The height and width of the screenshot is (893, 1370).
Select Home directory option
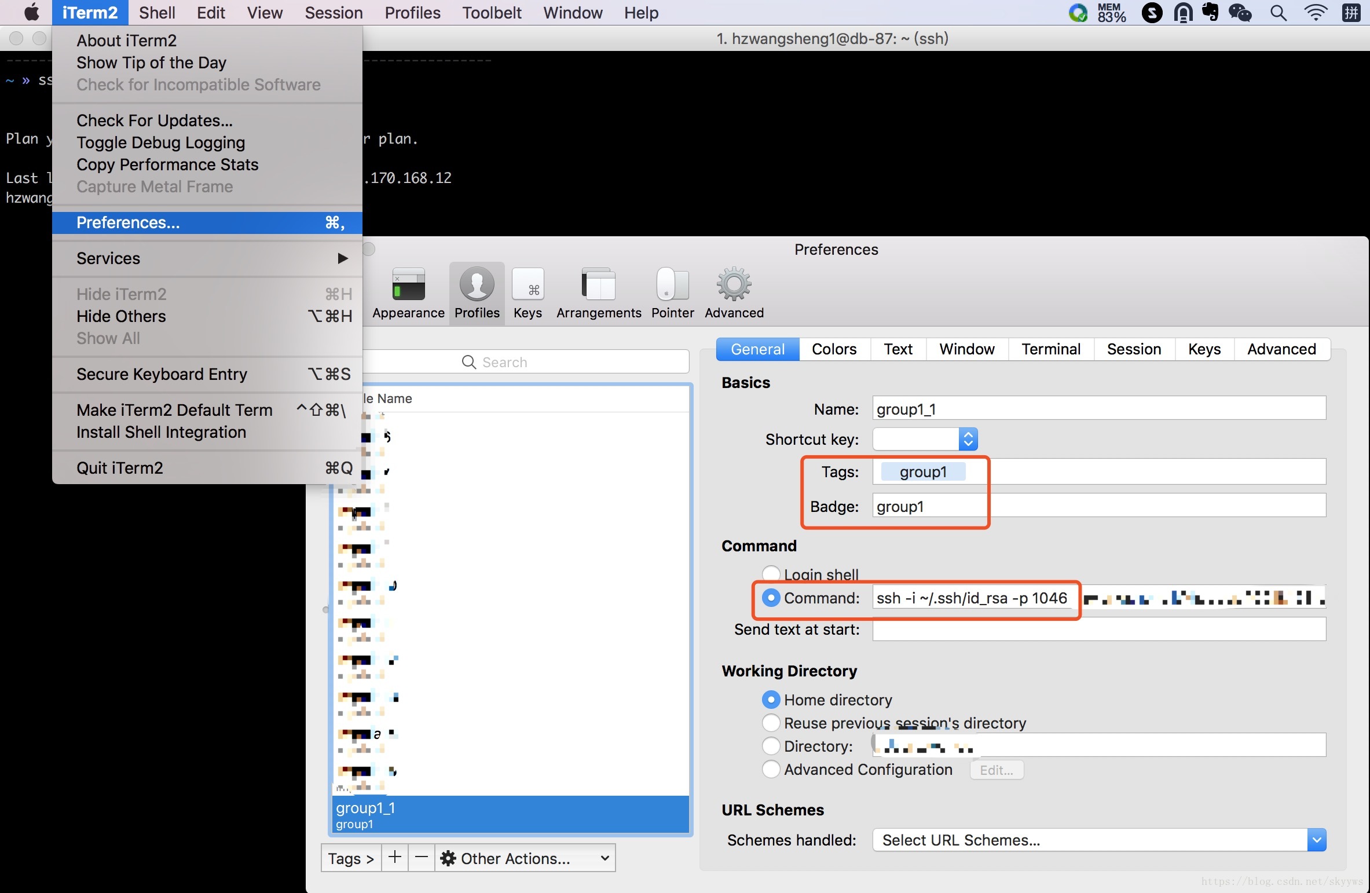click(x=771, y=700)
